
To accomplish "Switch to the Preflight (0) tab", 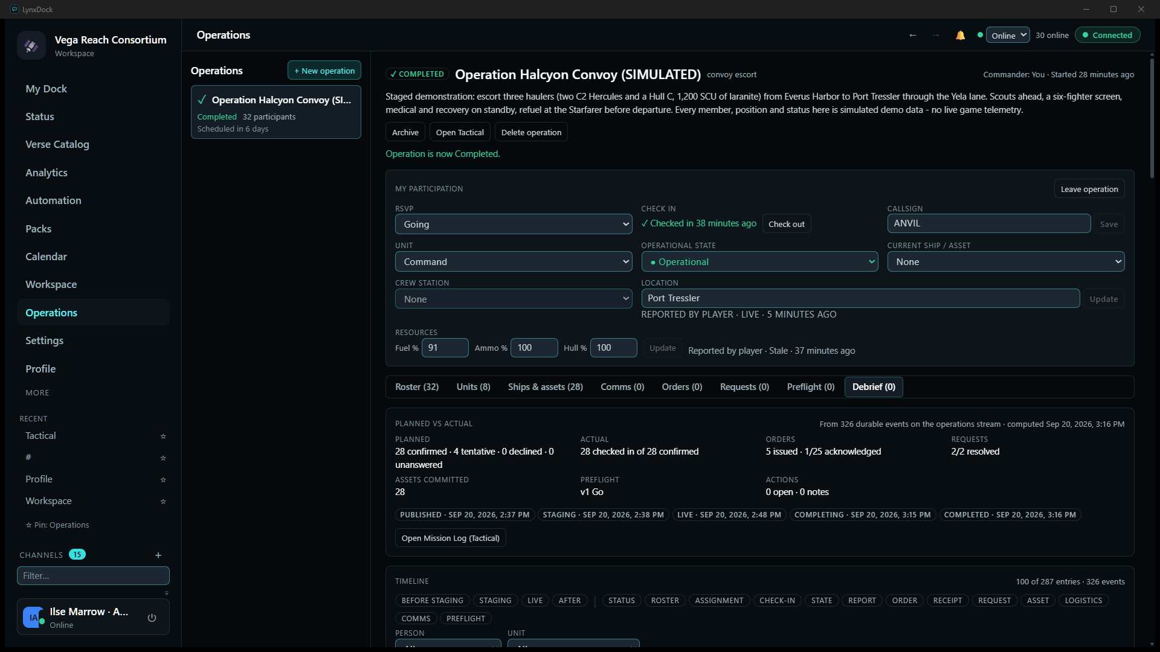I will (811, 387).
